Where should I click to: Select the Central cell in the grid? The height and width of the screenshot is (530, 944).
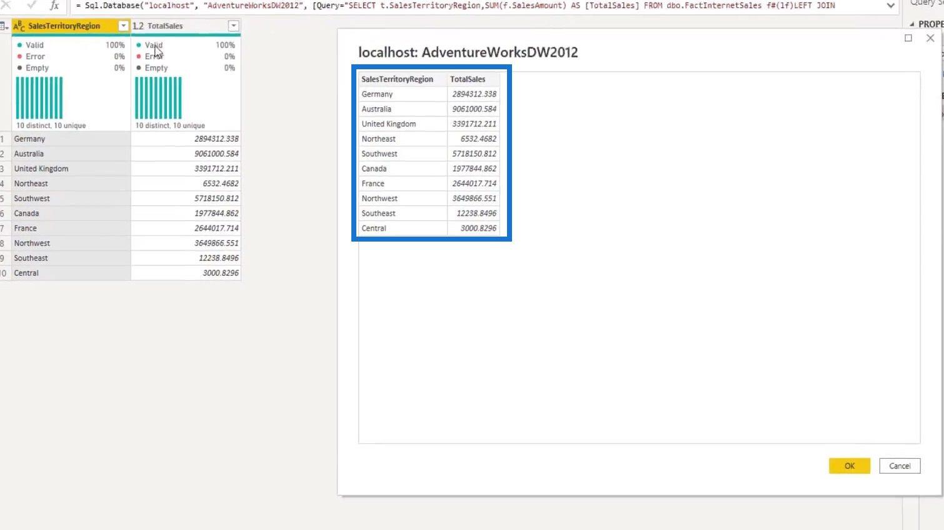[71, 273]
